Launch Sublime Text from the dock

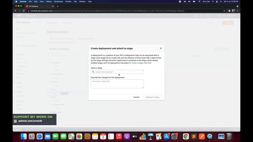click(x=194, y=136)
